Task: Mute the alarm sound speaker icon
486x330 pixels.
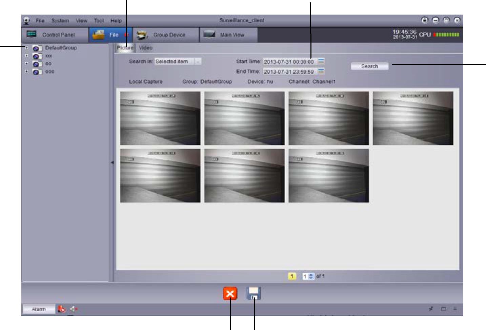Action: tap(73, 309)
